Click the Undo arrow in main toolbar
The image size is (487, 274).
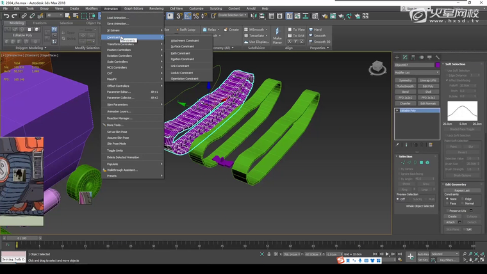tap(5, 16)
